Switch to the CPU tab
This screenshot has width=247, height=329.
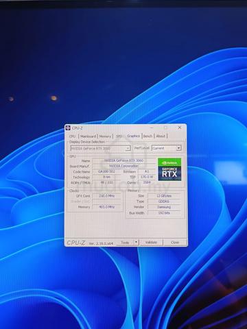[73, 136]
